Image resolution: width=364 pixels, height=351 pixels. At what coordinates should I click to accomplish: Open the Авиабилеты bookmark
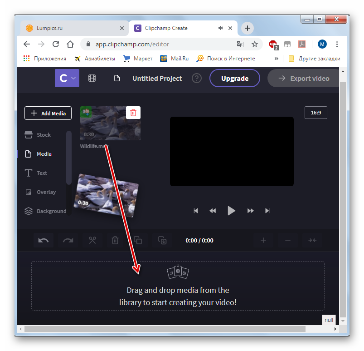(94, 59)
